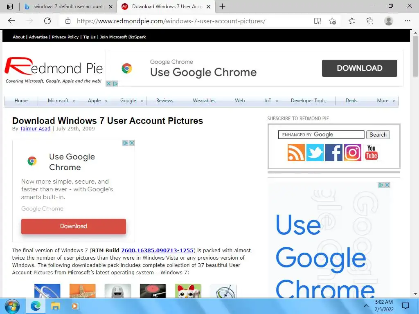Image resolution: width=419 pixels, height=314 pixels.
Task: Open Microsoft Edge from taskbar
Action: pos(35,306)
